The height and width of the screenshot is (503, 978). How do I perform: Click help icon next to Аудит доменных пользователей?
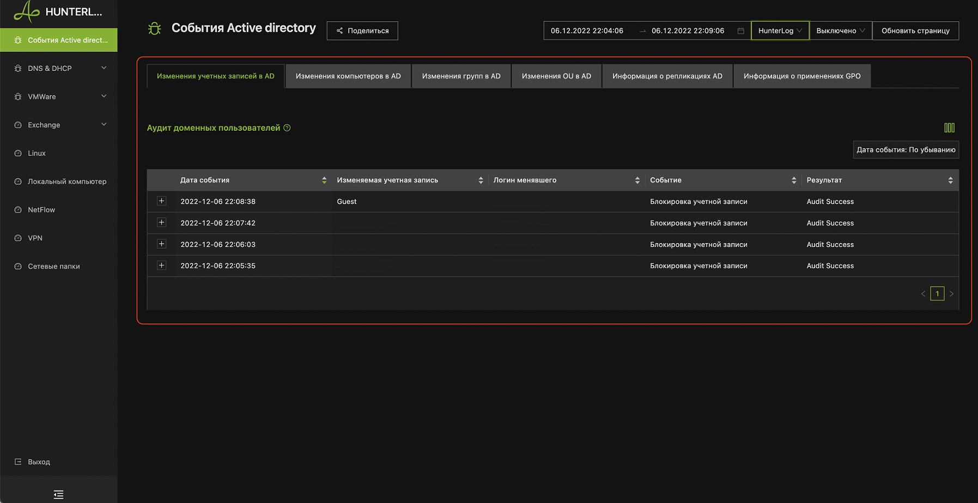[287, 128]
